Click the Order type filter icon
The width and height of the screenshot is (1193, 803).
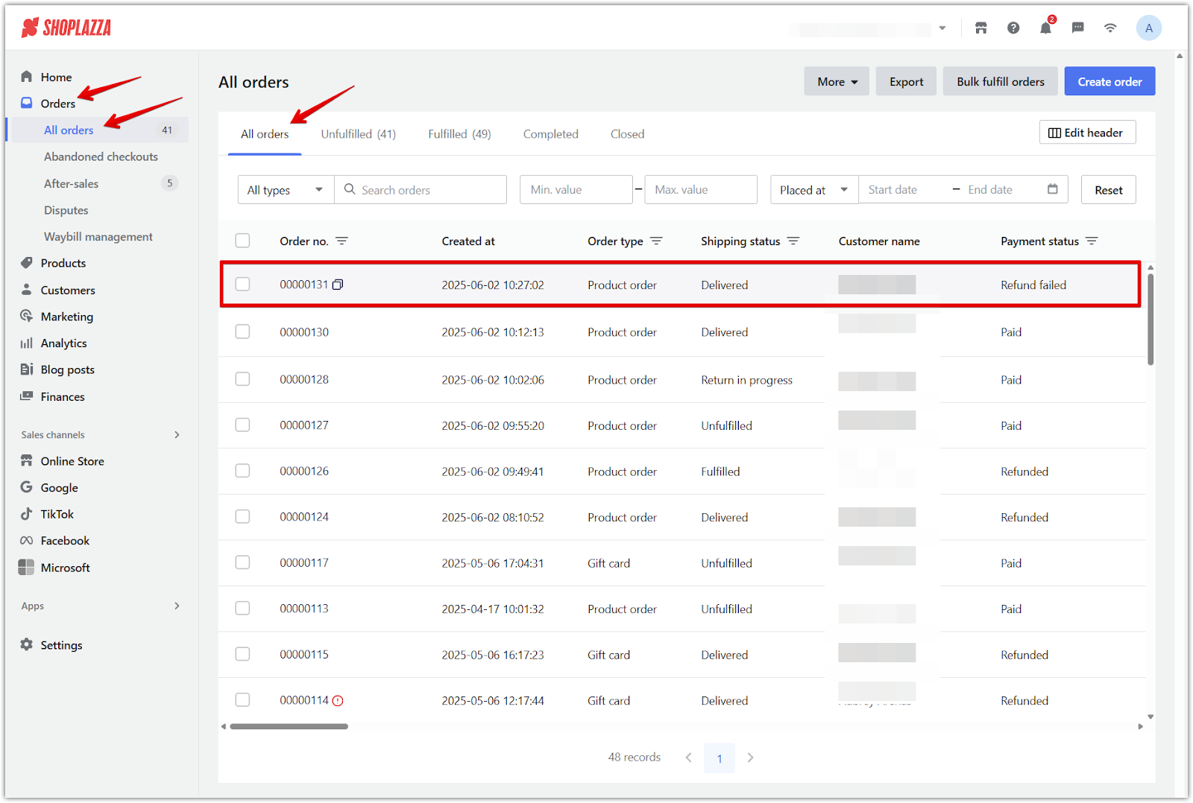pyautogui.click(x=656, y=241)
